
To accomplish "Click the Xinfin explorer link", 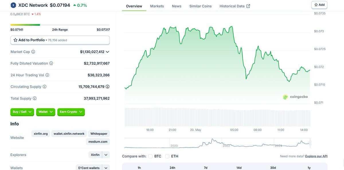I will click(95, 155).
